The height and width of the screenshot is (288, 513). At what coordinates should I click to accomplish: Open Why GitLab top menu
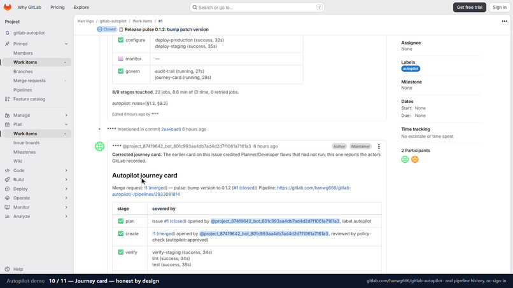point(29,7)
